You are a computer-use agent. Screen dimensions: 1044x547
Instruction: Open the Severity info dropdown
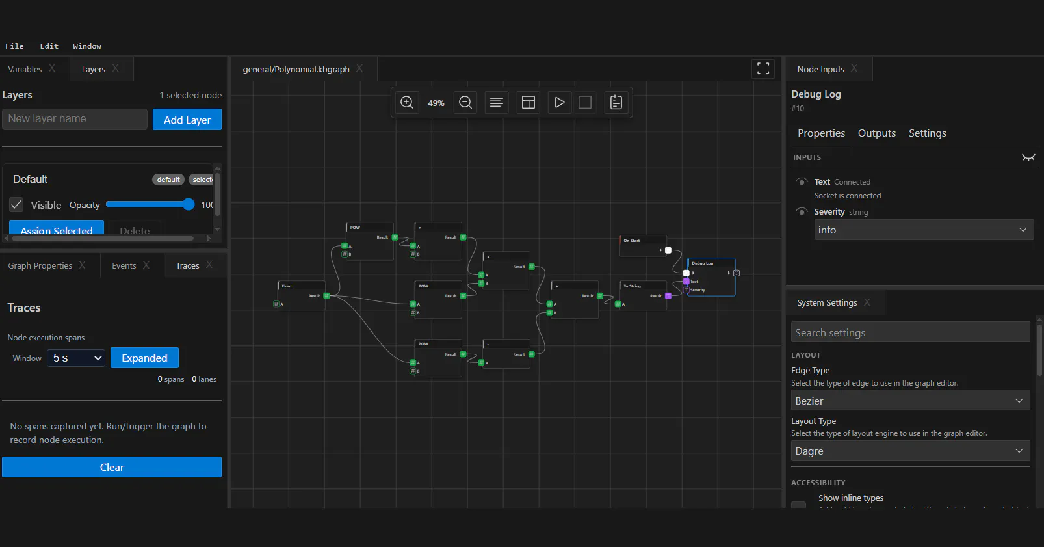tap(924, 230)
